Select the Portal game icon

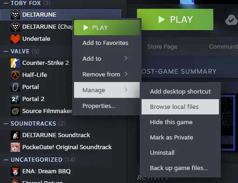(x=15, y=87)
